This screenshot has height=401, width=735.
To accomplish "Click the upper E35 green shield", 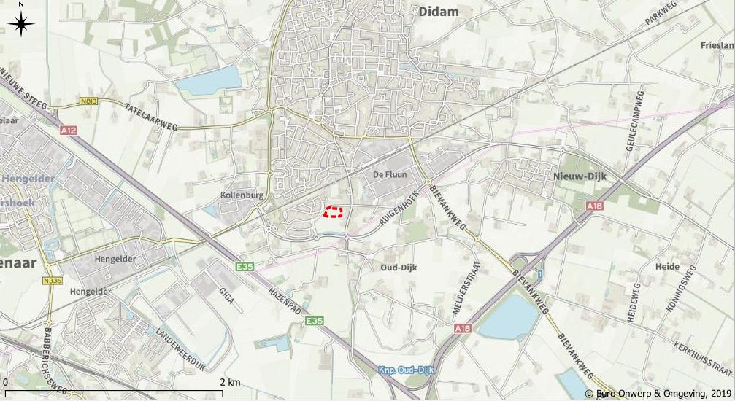I will pyautogui.click(x=245, y=267).
